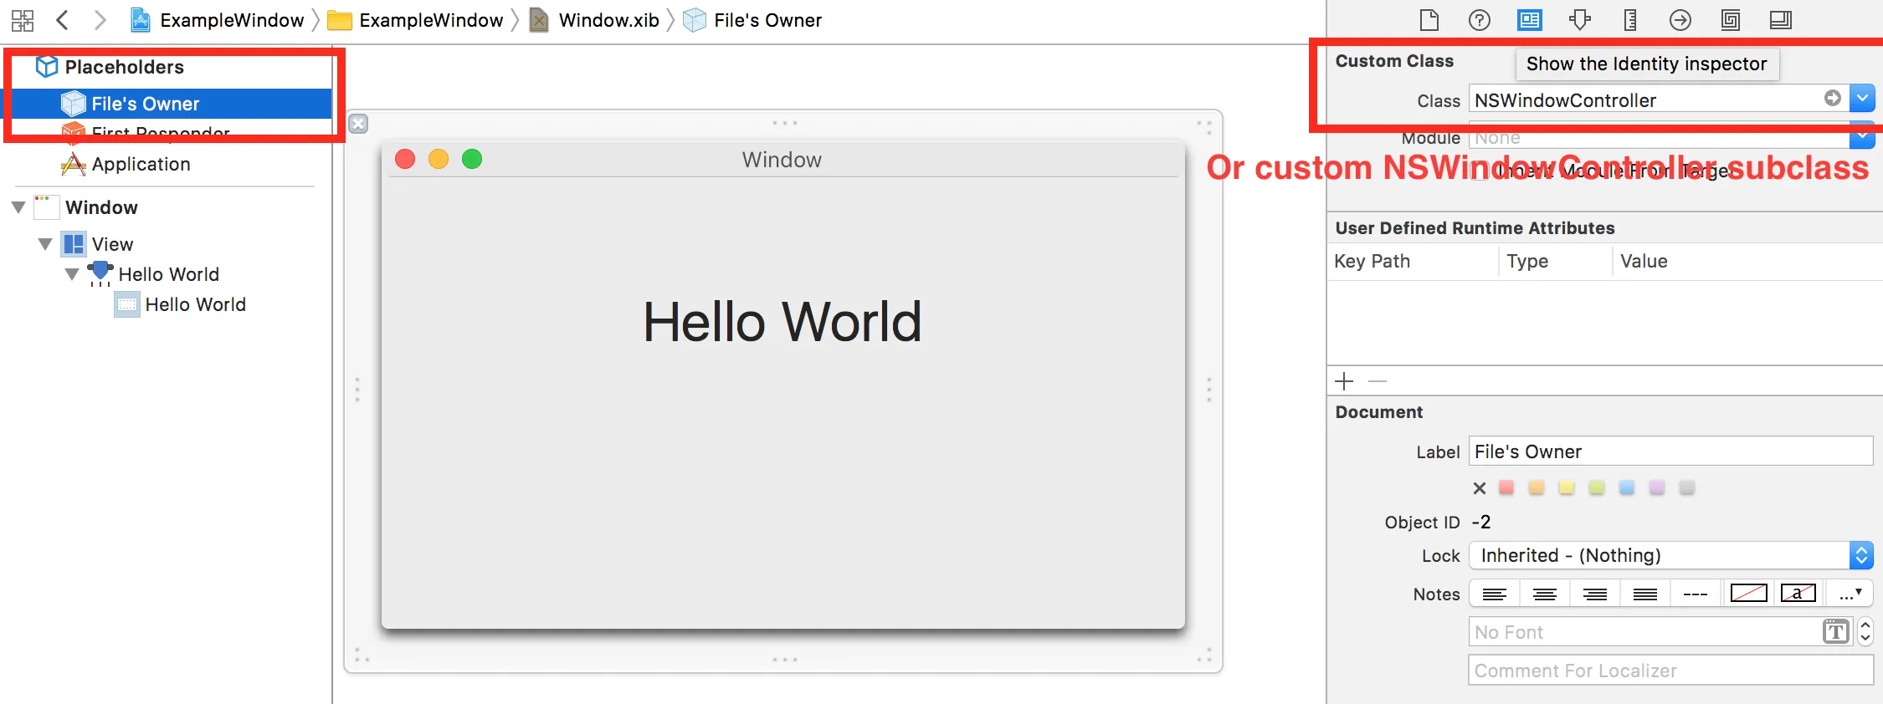Screen dimensions: 1883x704
Task: Open the File inspector icon
Action: tap(1429, 20)
